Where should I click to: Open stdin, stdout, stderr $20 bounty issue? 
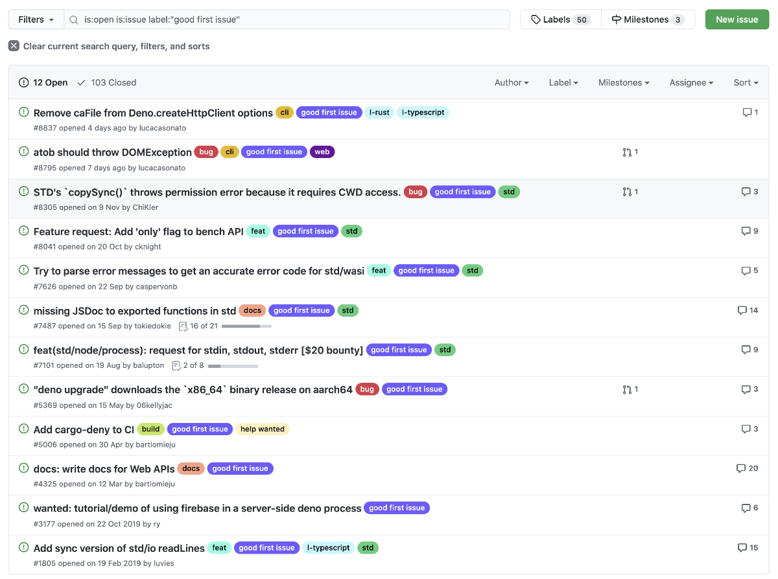click(198, 350)
